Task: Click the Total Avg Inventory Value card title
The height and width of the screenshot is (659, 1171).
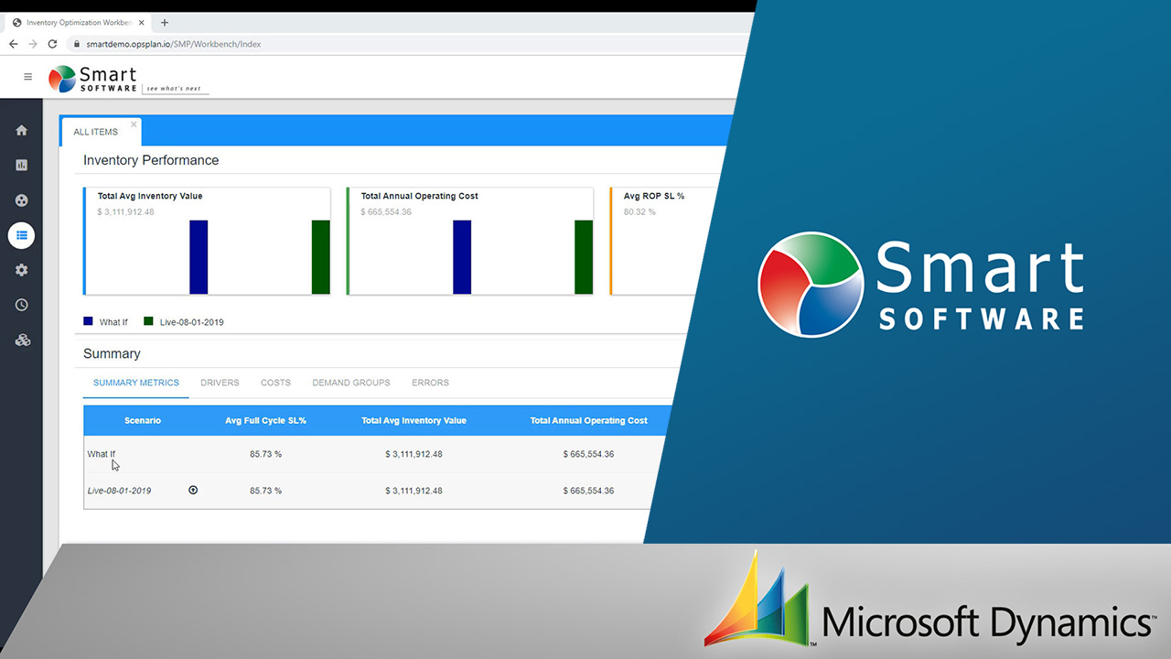Action: tap(150, 196)
